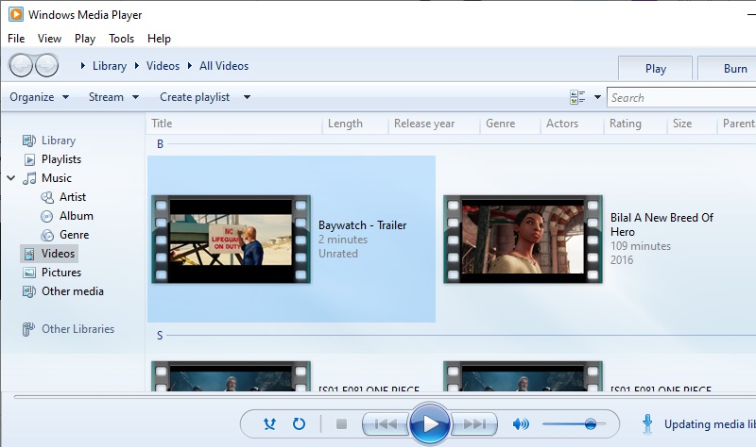756x447 pixels.
Task: Click the 'Baywatch - Trailer' title text
Action: coord(363,225)
